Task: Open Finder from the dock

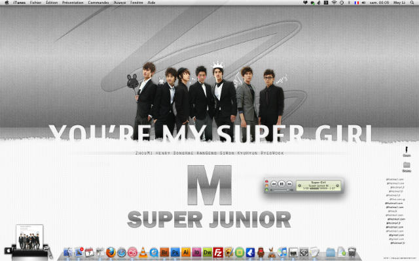Action: tap(68, 252)
